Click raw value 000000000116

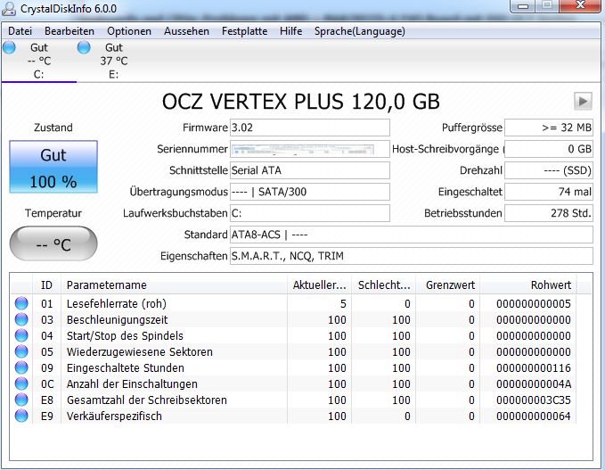[x=534, y=367]
